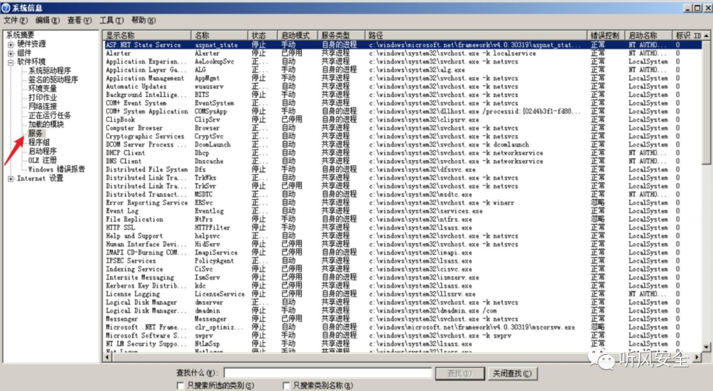Select 服务 tree item
This screenshot has width=713, height=391.
36,133
